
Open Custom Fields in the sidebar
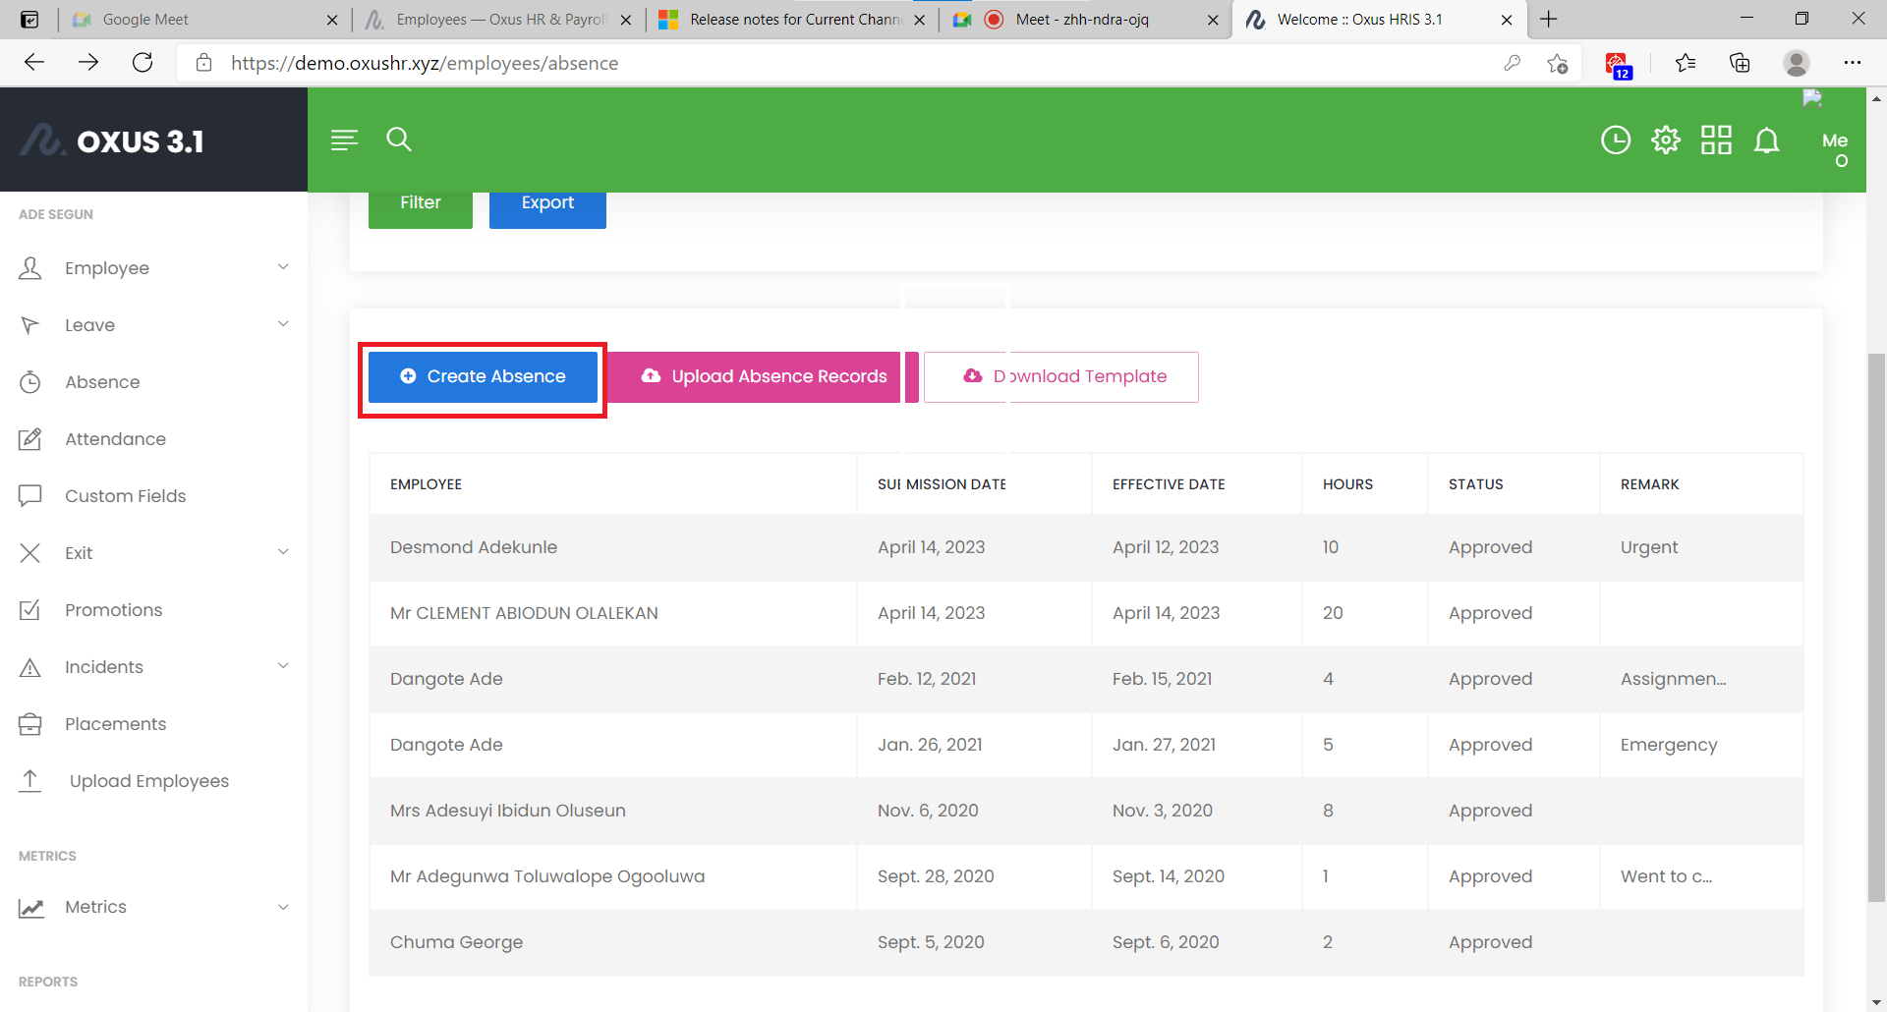(x=125, y=496)
